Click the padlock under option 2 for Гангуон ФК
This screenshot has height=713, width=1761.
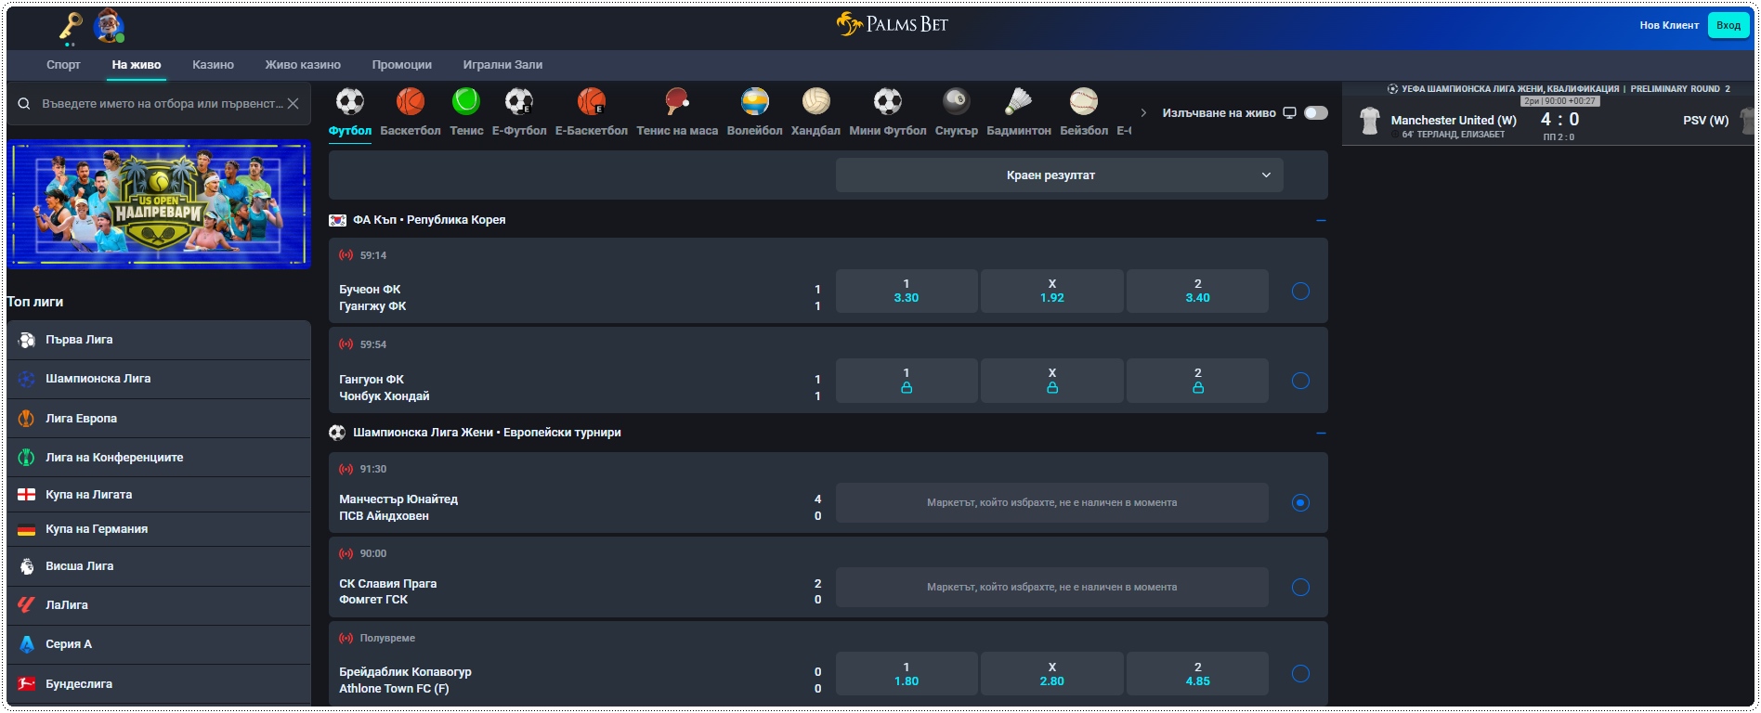1198,388
